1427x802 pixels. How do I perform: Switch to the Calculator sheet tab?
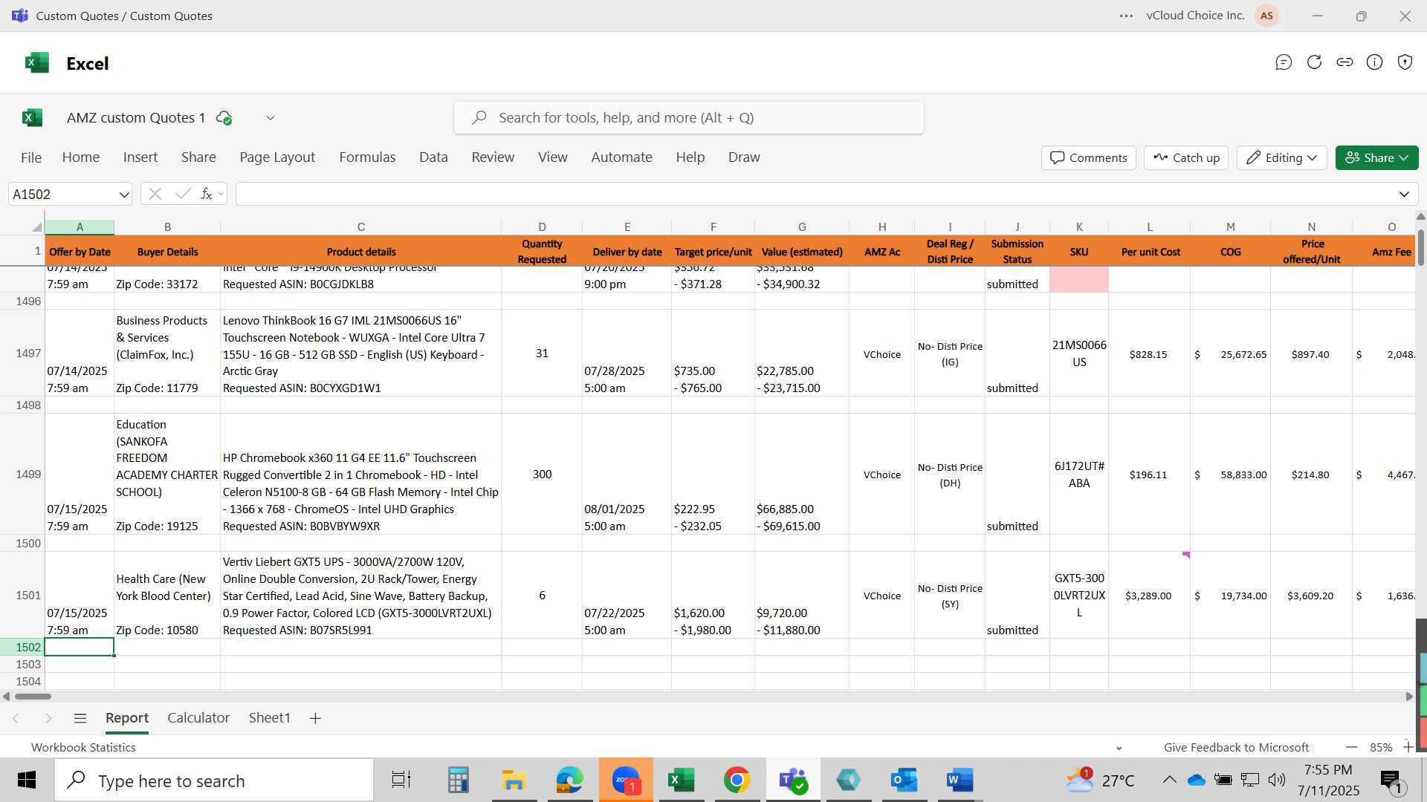click(x=198, y=717)
